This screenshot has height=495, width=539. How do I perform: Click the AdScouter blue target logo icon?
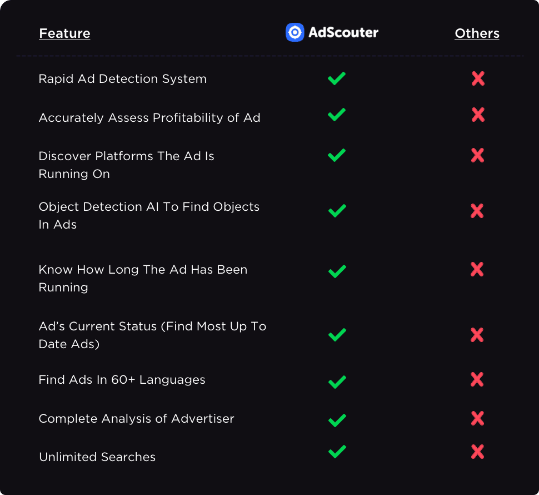(x=295, y=32)
